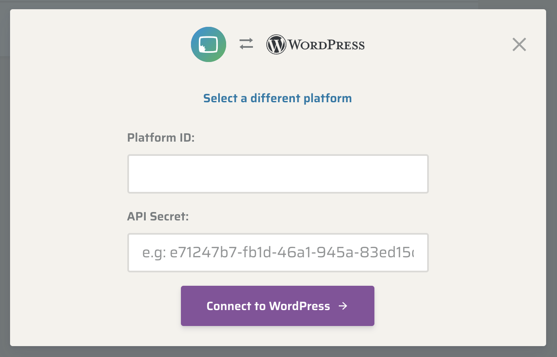Screen dimensions: 557x357
Task: Close the WordPress connection dialog
Action: pyautogui.click(x=519, y=44)
